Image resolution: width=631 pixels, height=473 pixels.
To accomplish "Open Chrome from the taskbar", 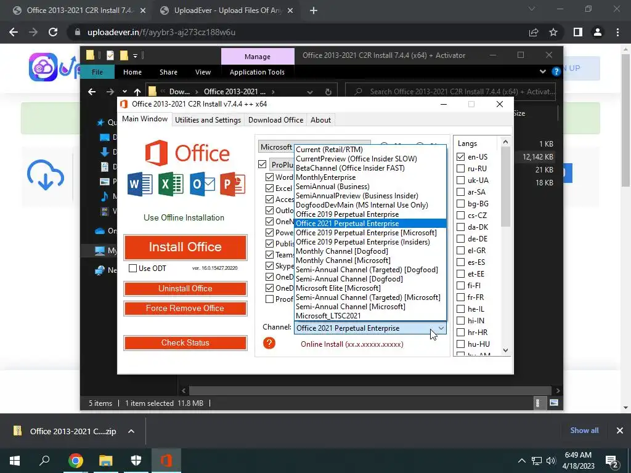I will tap(75, 461).
